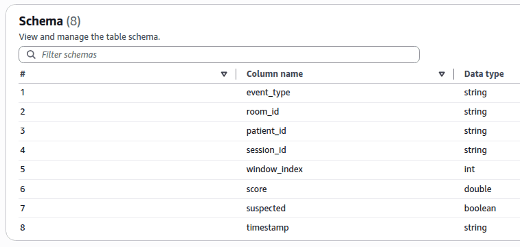The image size is (520, 247).
Task: Sort by the # column arrow
Action: [x=224, y=74]
